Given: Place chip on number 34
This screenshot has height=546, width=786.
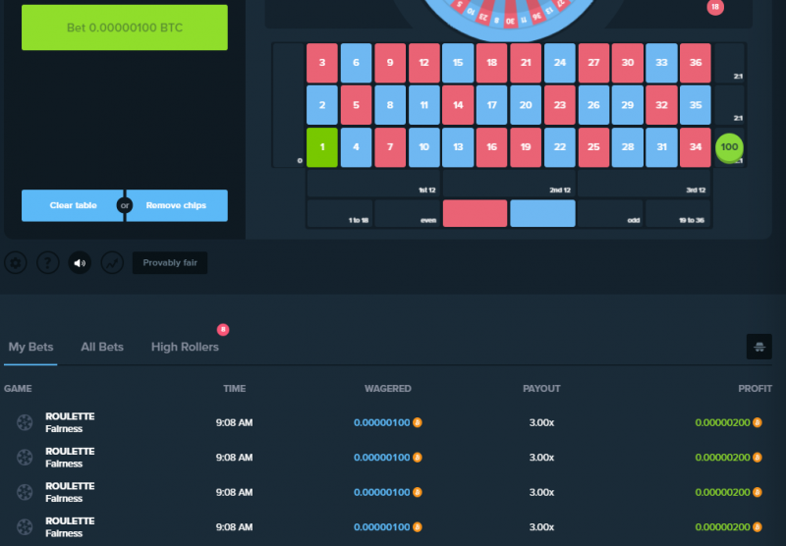Looking at the screenshot, I should (x=696, y=147).
